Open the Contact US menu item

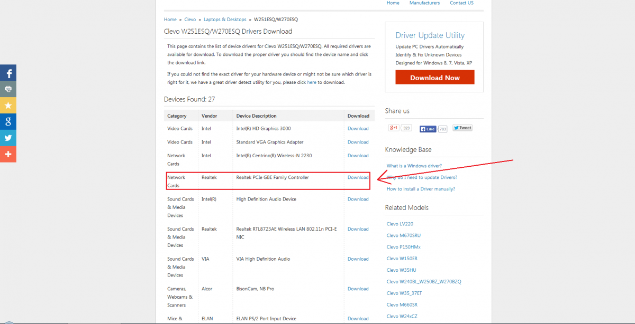(461, 3)
